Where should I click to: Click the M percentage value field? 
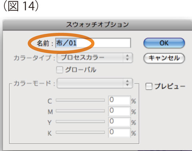[x=120, y=111]
